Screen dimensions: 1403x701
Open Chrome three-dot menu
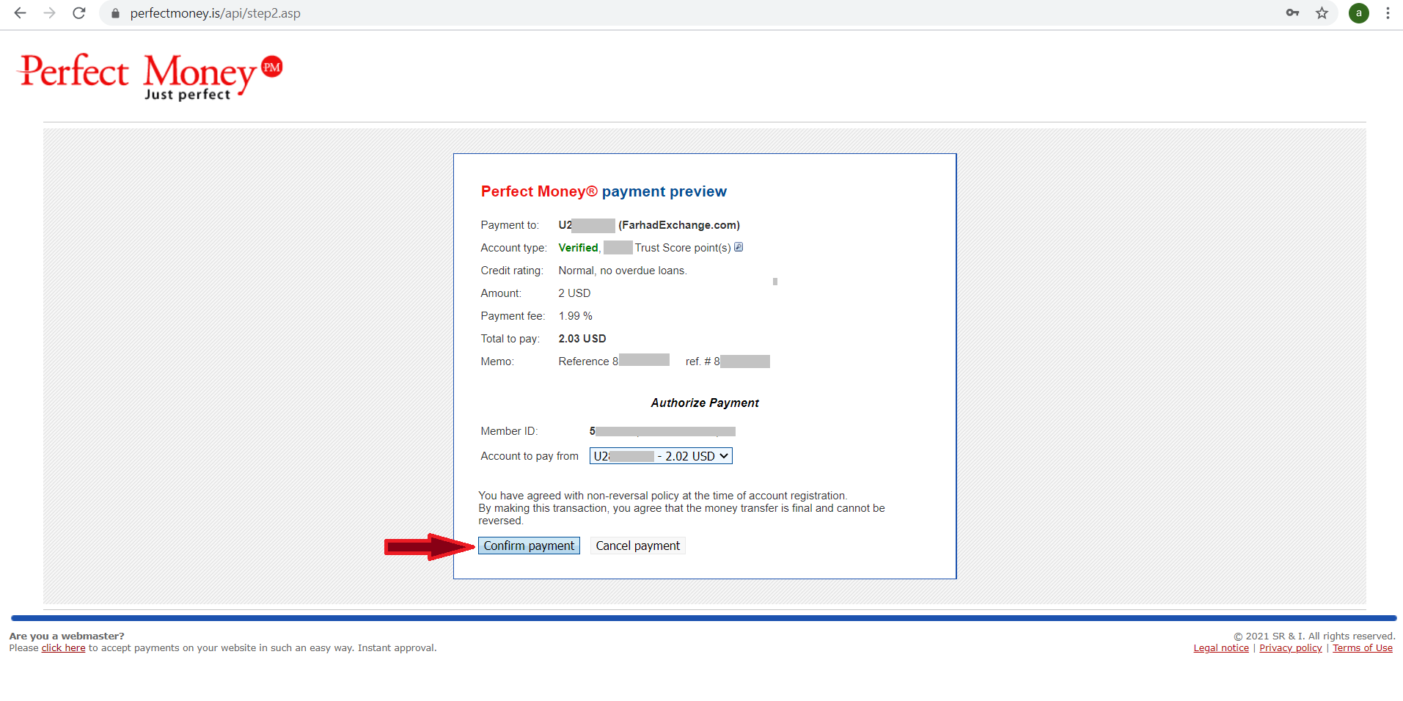point(1388,13)
